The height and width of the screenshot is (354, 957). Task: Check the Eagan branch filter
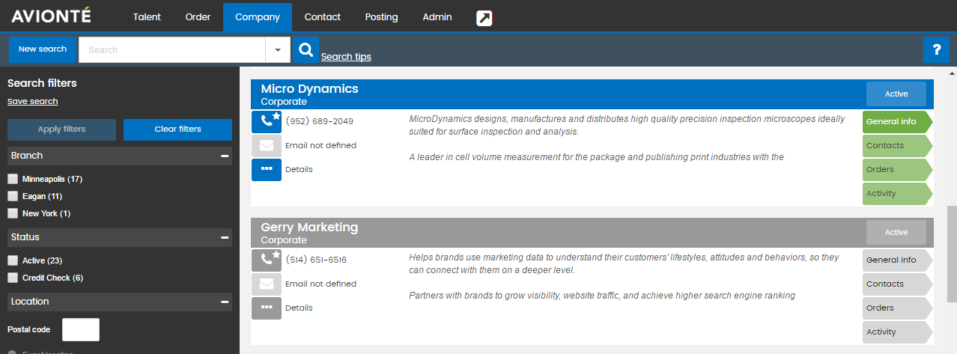(13, 196)
